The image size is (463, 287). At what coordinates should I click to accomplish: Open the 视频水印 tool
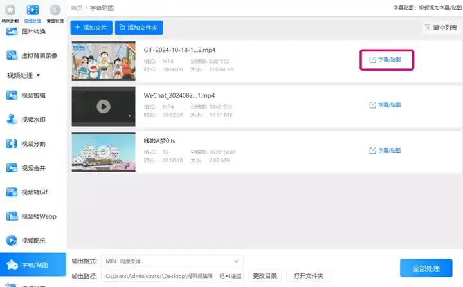pos(32,120)
